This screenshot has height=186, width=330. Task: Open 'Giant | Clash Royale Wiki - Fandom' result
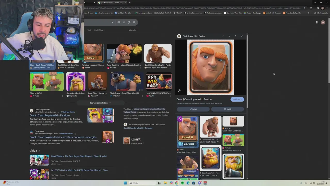click(x=49, y=115)
